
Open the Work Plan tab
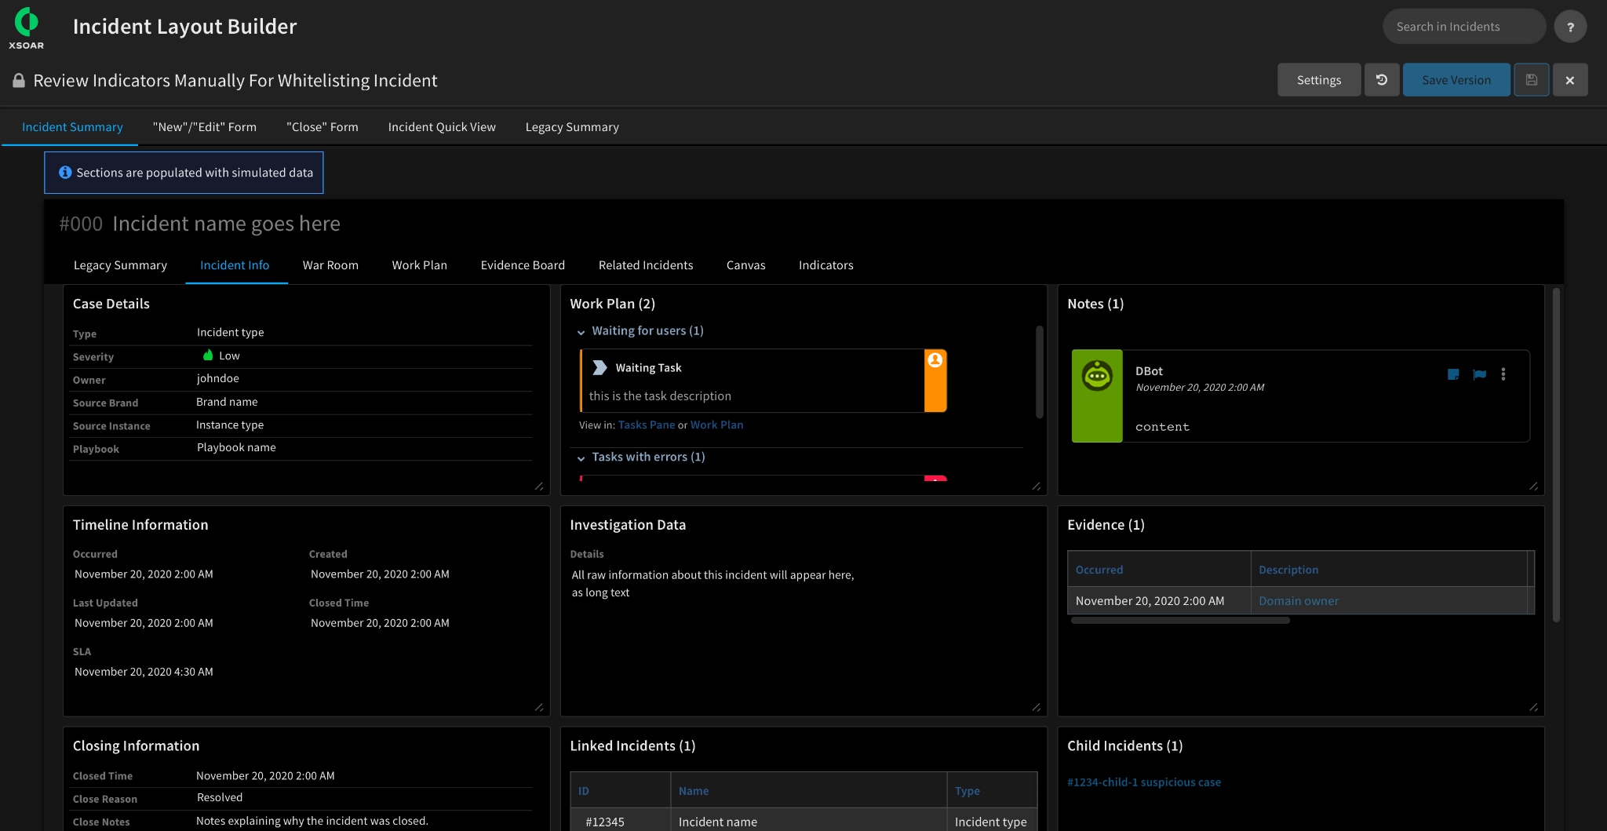point(420,265)
